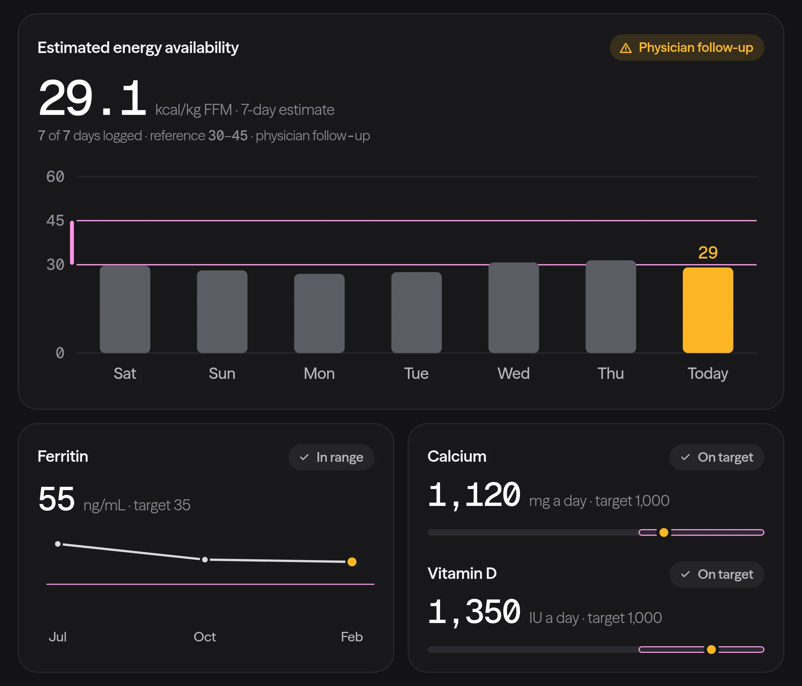802x686 pixels.
Task: Click the Ferritin In range status pill
Action: pos(331,457)
